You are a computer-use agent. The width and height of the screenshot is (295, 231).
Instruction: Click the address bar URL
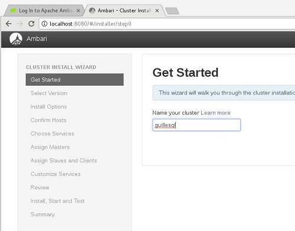90,24
